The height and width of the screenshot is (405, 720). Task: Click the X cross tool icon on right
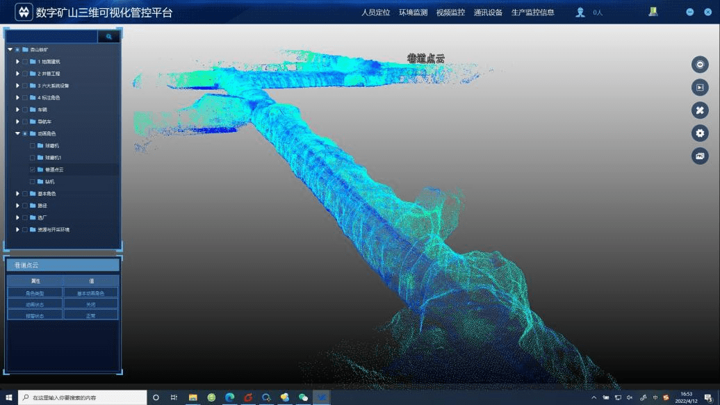pyautogui.click(x=700, y=110)
